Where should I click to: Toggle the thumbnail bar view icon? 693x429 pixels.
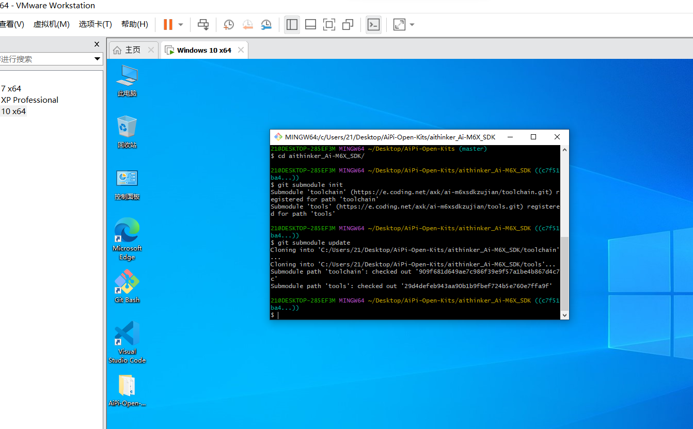point(311,24)
